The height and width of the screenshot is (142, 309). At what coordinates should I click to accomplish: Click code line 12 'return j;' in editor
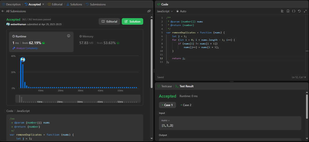coord(179,58)
